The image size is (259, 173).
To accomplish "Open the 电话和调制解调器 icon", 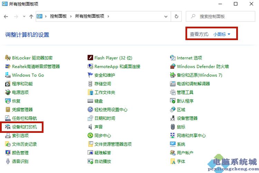I will pyautogui.click(x=173, y=84).
